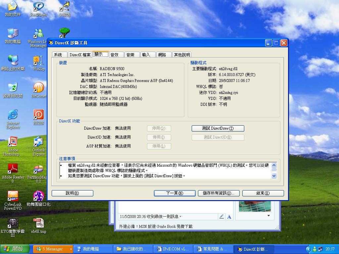Select the Adobe Reader 8 icon
Viewport: 339px width, 254px height.
pos(13,169)
